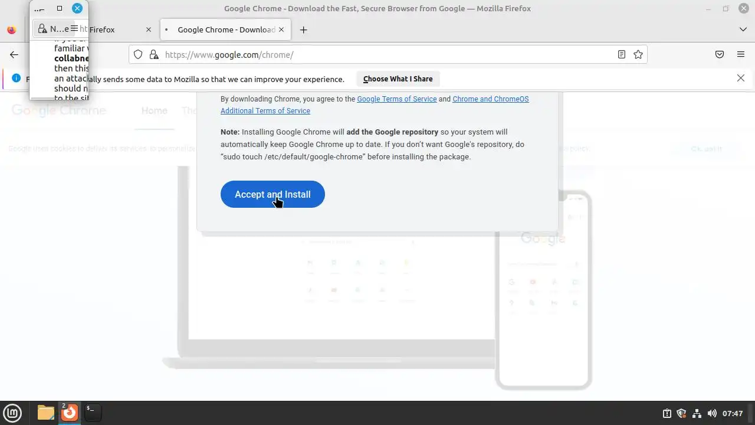Toggle reader view icon in address bar

[621, 54]
